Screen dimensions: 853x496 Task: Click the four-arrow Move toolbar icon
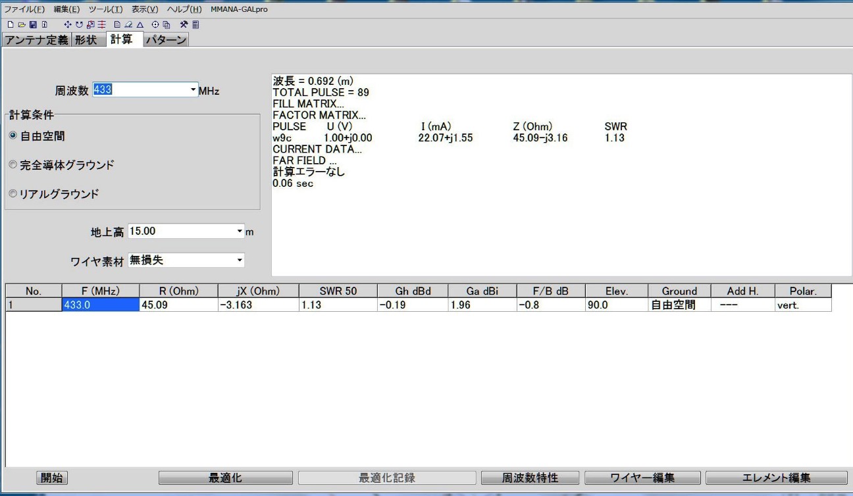tap(68, 25)
